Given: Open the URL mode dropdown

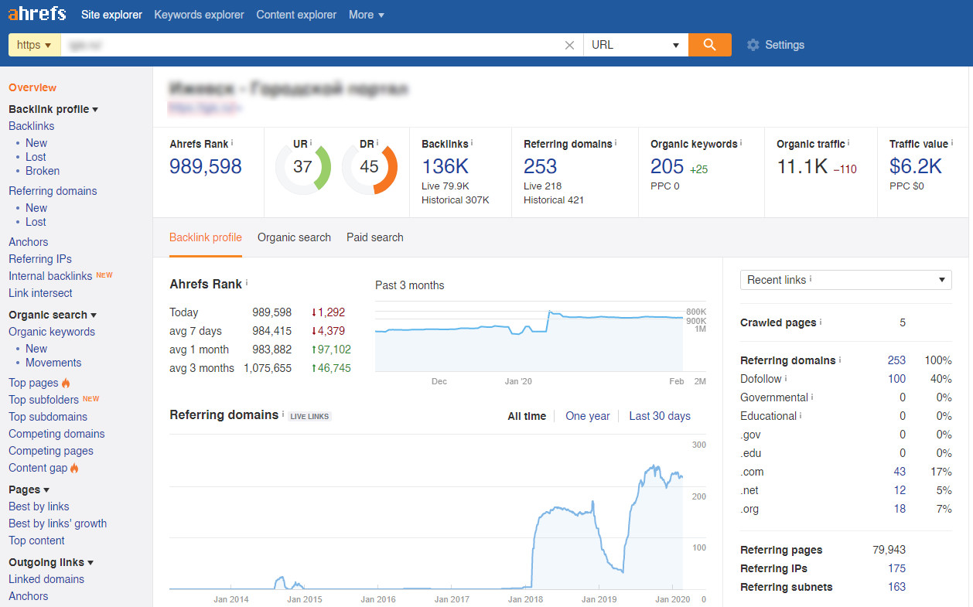Looking at the screenshot, I should [635, 45].
